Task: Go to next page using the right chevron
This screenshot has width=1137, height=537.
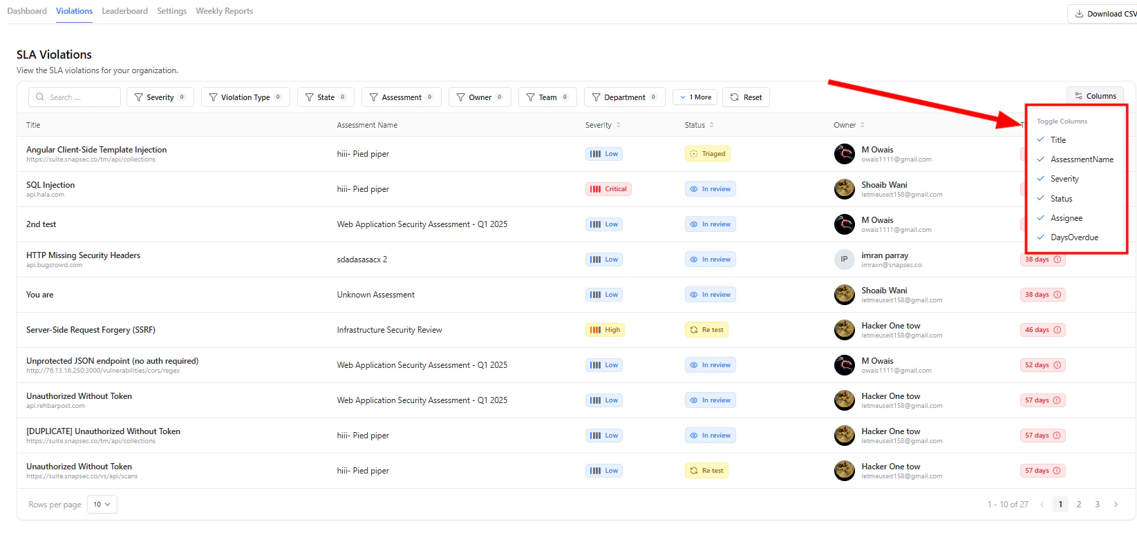Action: point(1116,505)
